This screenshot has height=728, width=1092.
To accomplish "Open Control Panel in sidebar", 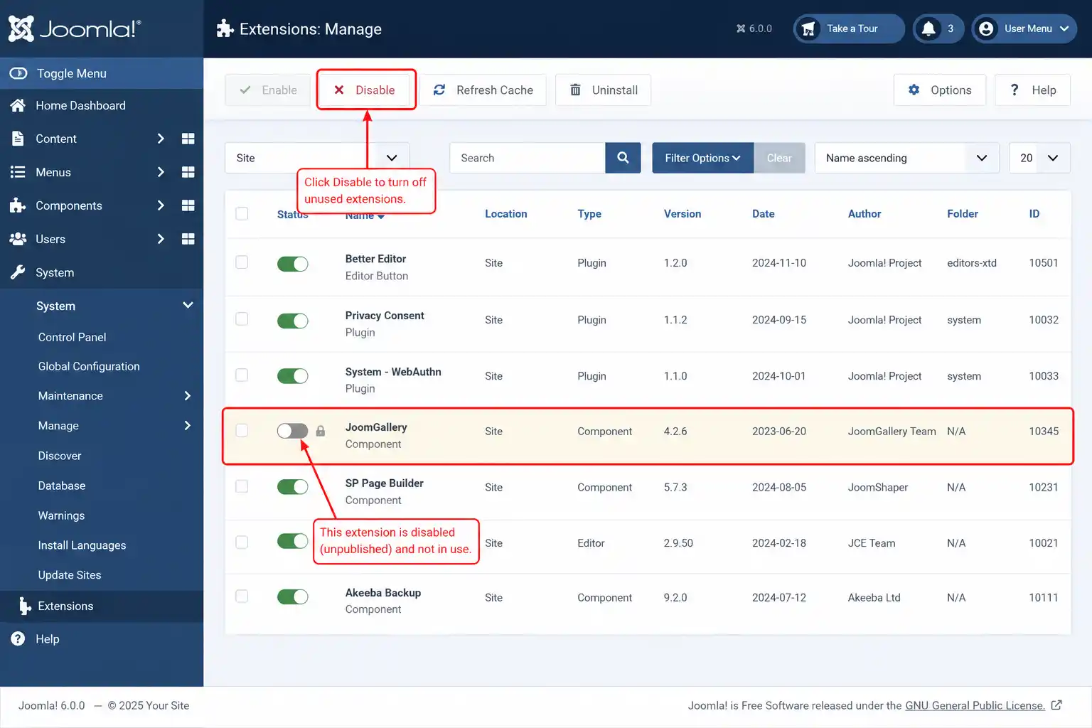I will 72,337.
